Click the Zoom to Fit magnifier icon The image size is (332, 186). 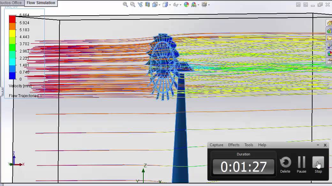click(125, 4)
